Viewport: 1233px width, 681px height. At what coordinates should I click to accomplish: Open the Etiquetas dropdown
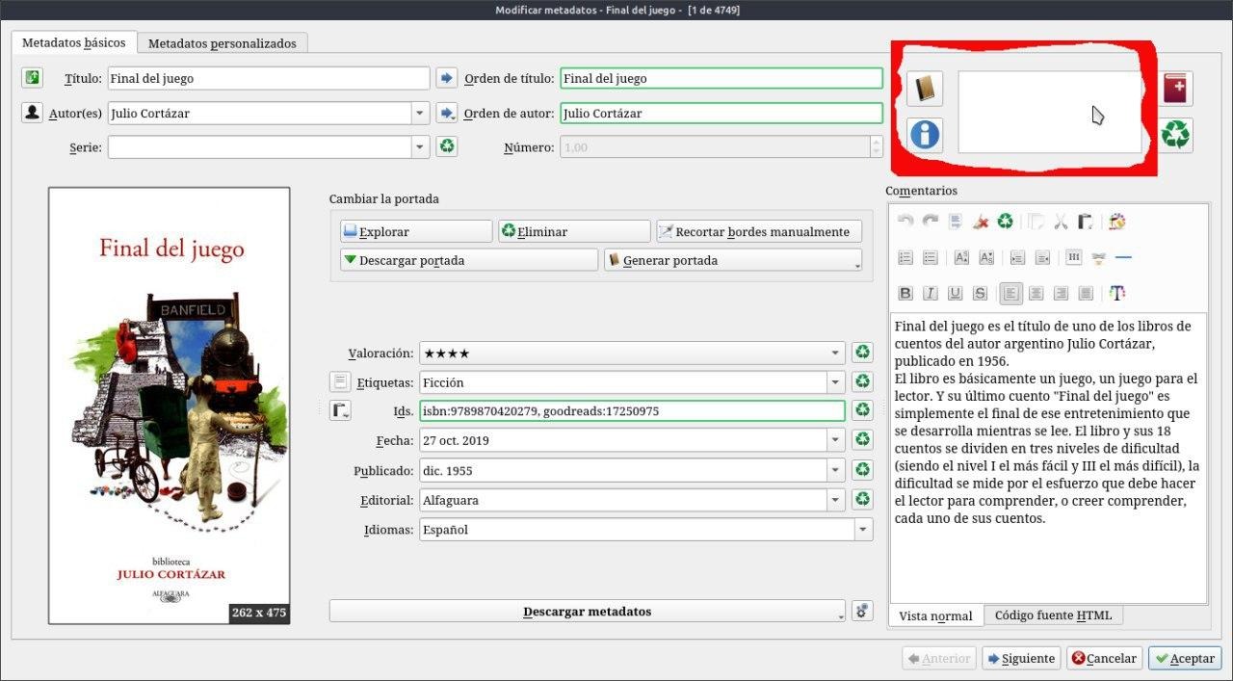tap(835, 382)
